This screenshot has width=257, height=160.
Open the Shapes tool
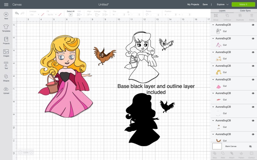pos(6,76)
